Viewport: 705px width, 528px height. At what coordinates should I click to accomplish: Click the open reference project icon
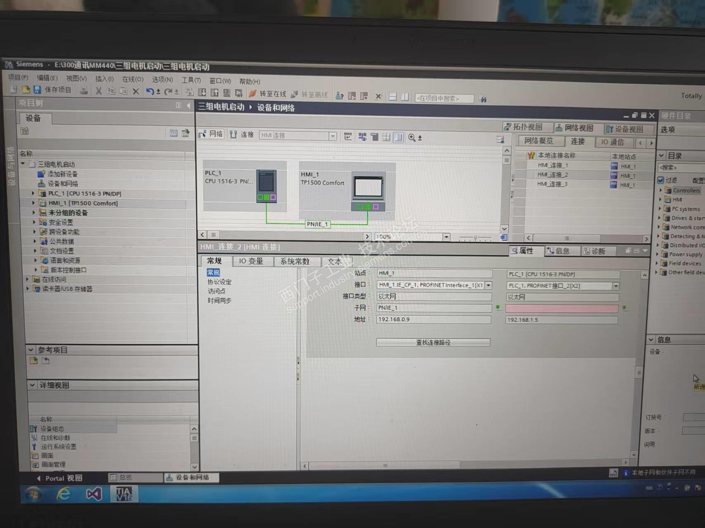pyautogui.click(x=33, y=360)
